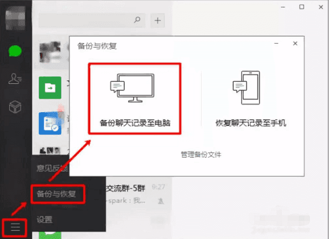
Task: Open the 管理备份文件 link
Action: click(x=201, y=155)
